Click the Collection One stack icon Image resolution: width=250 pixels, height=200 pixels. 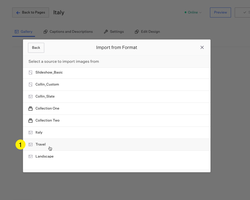coord(30,108)
